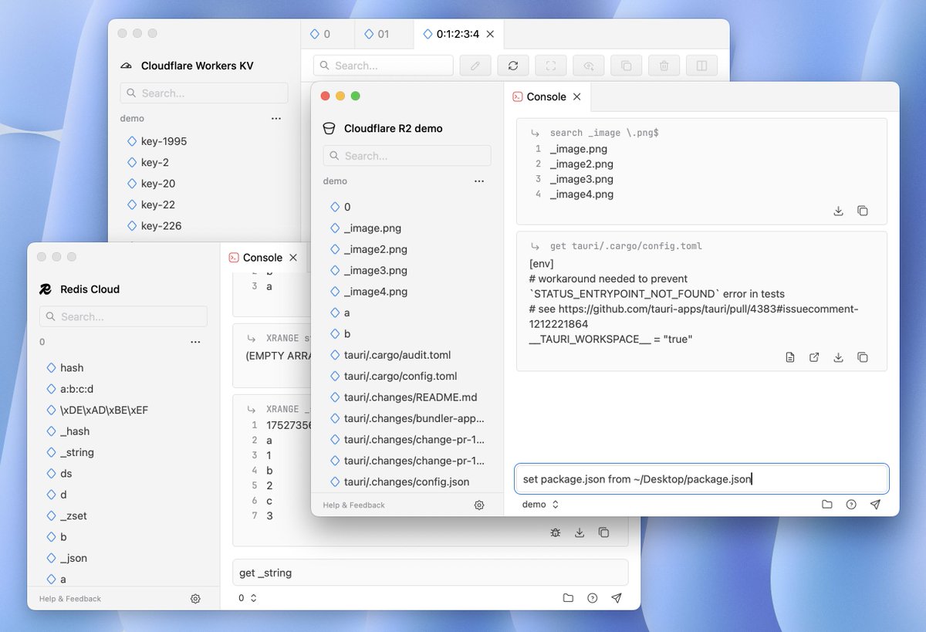Focus the sidebar search field in Workers KV window

(x=204, y=93)
